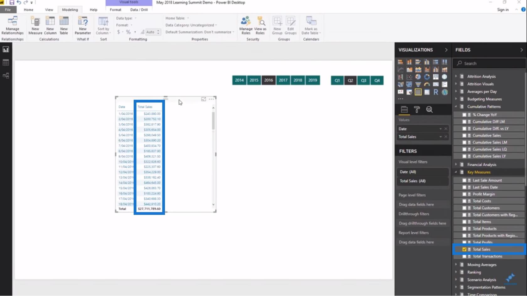The width and height of the screenshot is (527, 296).
Task: Select the Scatter chart visualization icon
Action: click(x=409, y=77)
